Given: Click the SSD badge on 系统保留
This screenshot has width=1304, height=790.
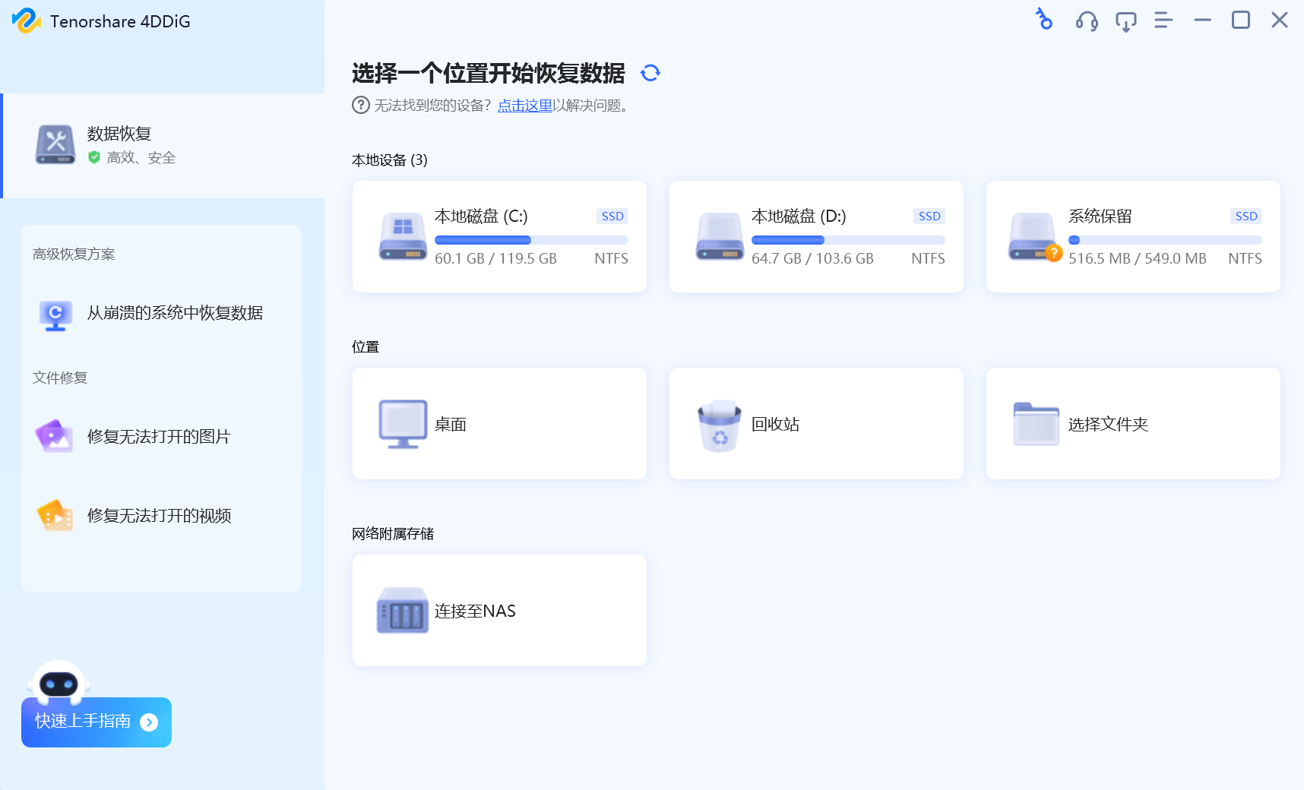Looking at the screenshot, I should (x=1246, y=216).
